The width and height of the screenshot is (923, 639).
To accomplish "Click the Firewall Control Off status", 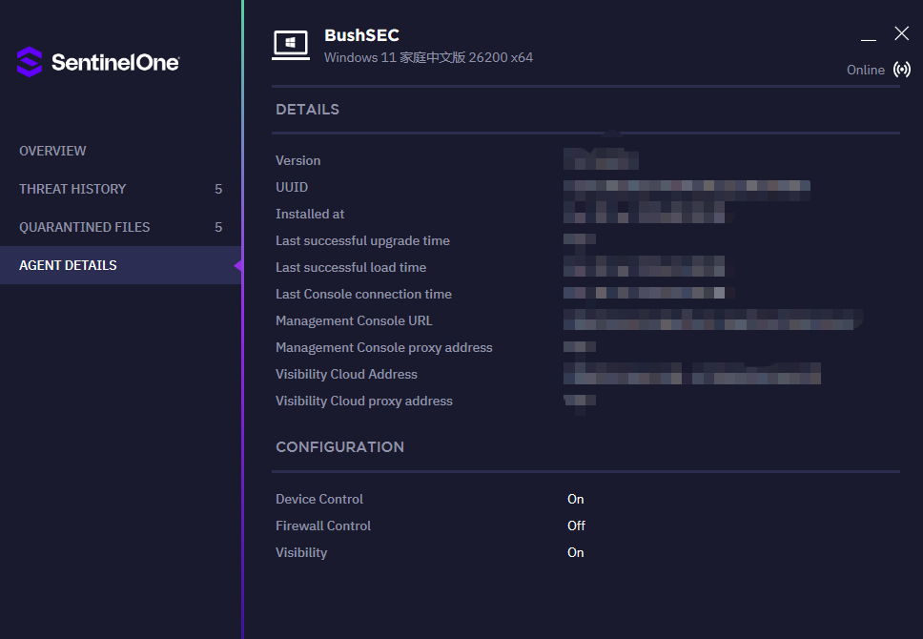I will click(576, 526).
